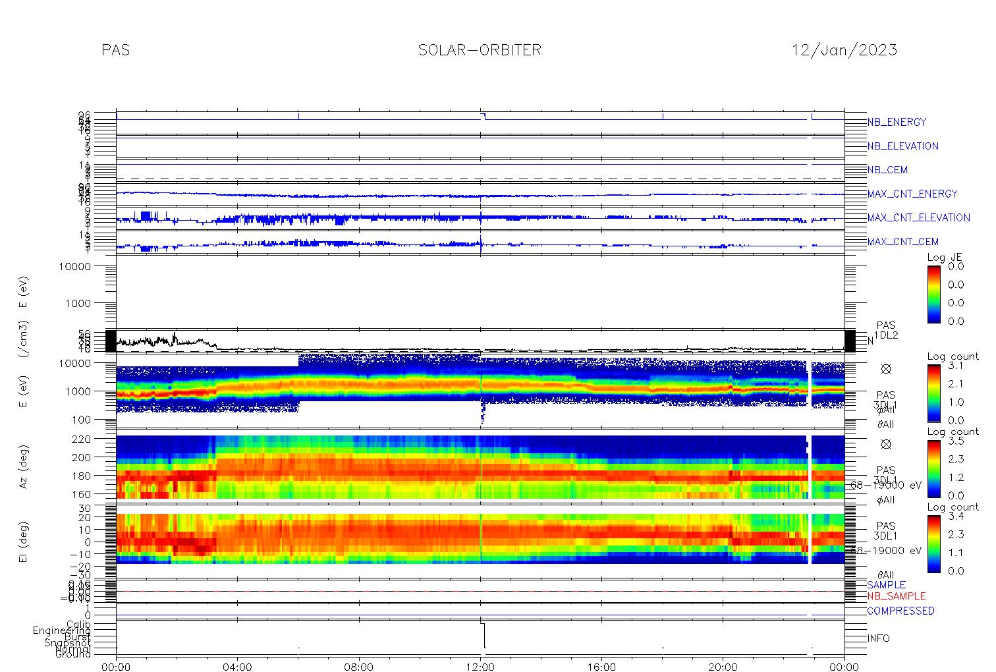Click the crossed-circle symbol beside the energy spectrogram
The image size is (996, 672).
[x=886, y=369]
